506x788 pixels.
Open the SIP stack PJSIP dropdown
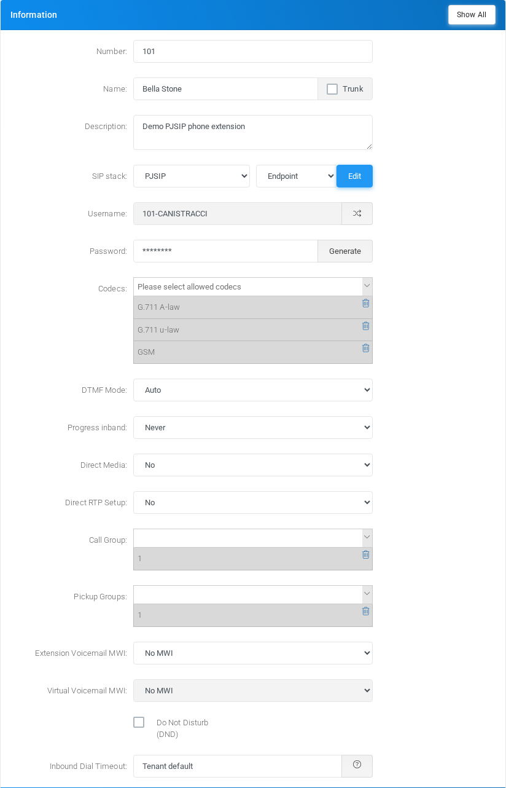point(192,176)
